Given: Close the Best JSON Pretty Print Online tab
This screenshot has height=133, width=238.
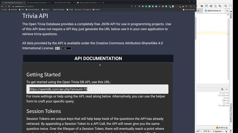Looking at the screenshot, I should [x=74, y=3].
